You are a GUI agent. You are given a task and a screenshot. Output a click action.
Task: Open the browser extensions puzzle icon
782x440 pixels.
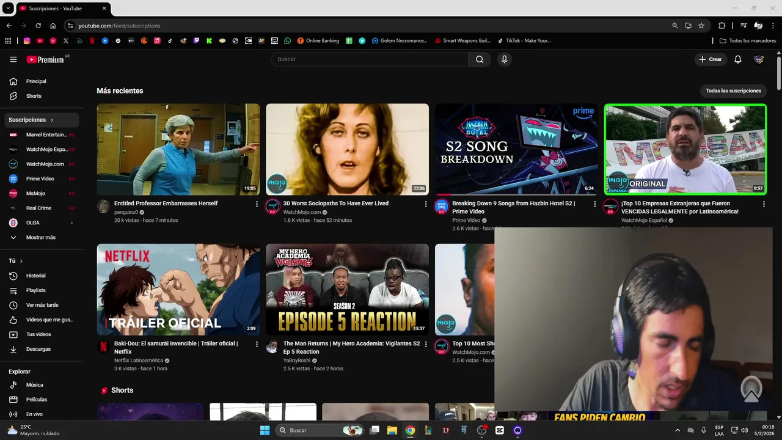(x=722, y=26)
